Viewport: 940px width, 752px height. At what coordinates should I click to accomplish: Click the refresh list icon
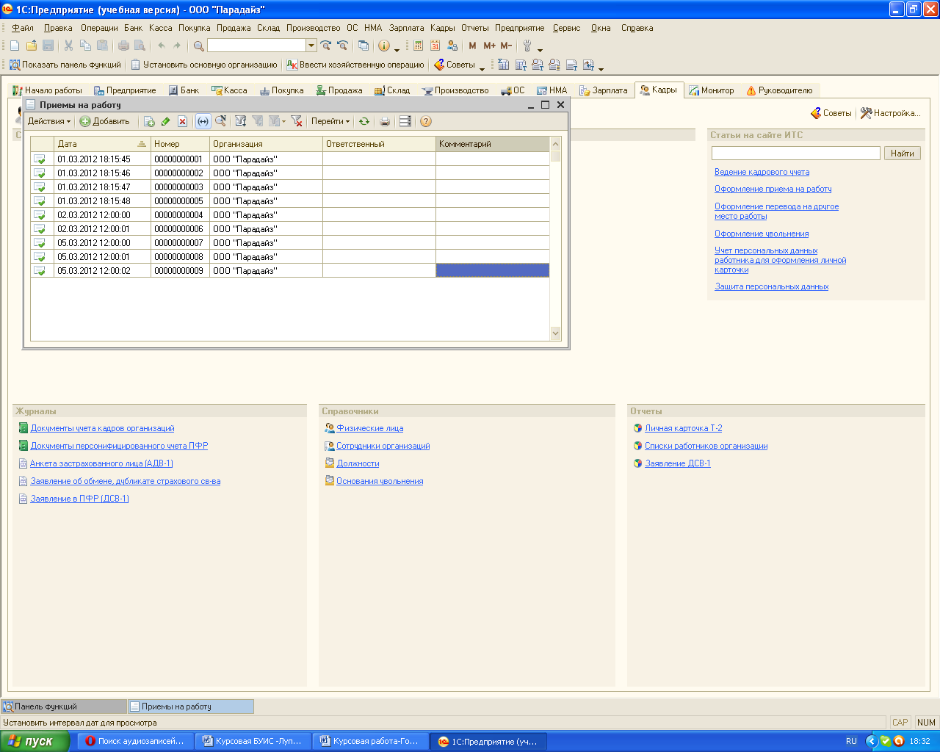click(x=364, y=121)
